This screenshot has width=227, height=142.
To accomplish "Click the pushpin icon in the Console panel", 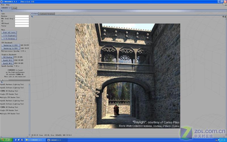I will point(2,82).
